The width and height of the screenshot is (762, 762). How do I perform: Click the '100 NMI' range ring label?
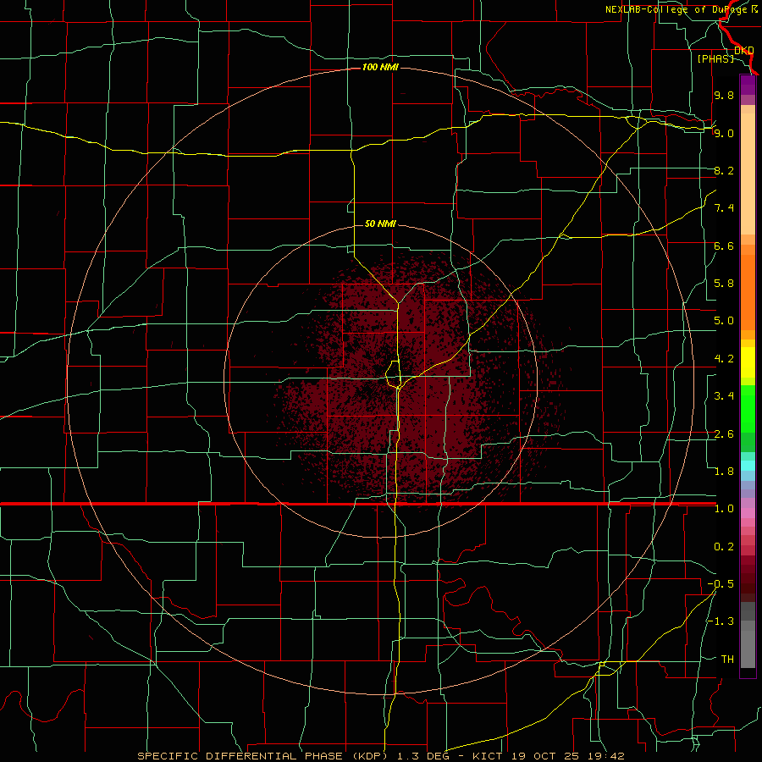click(x=380, y=67)
